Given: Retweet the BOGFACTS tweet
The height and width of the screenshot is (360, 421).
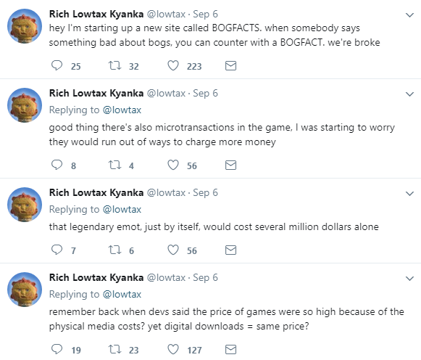Looking at the screenshot, I should point(114,65).
